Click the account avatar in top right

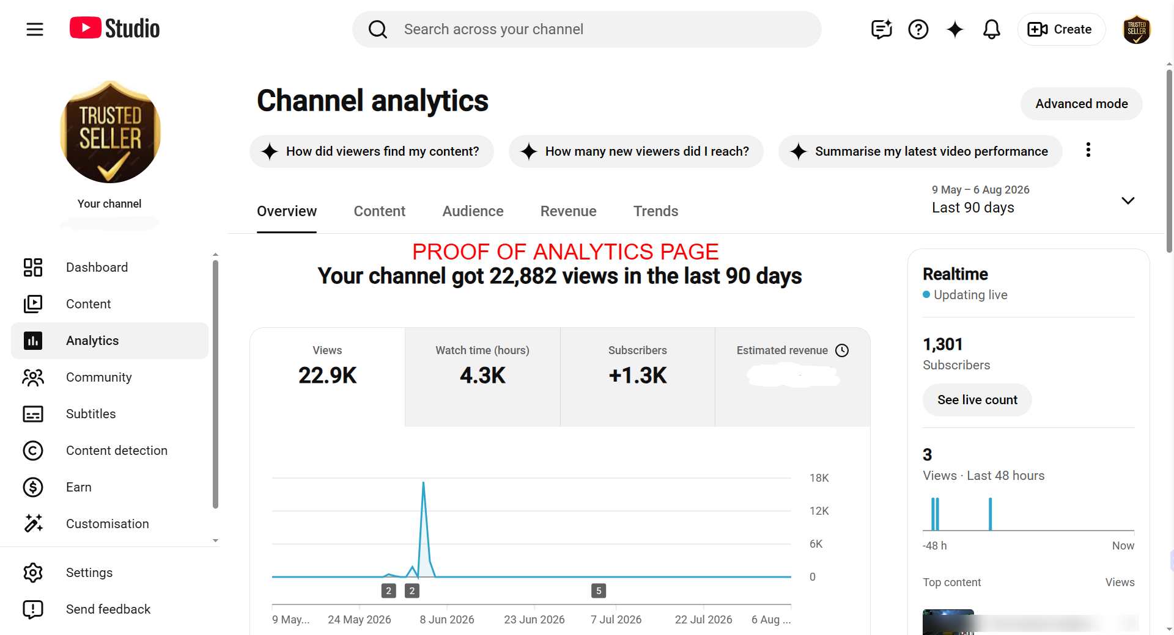[x=1137, y=29]
